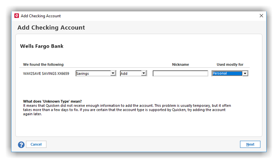Image resolution: width=278 pixels, height=164 pixels.
Task: Expand the Savings account type dropdown arrow
Action: pos(113,73)
